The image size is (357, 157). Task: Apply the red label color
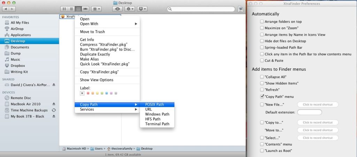click(x=88, y=93)
